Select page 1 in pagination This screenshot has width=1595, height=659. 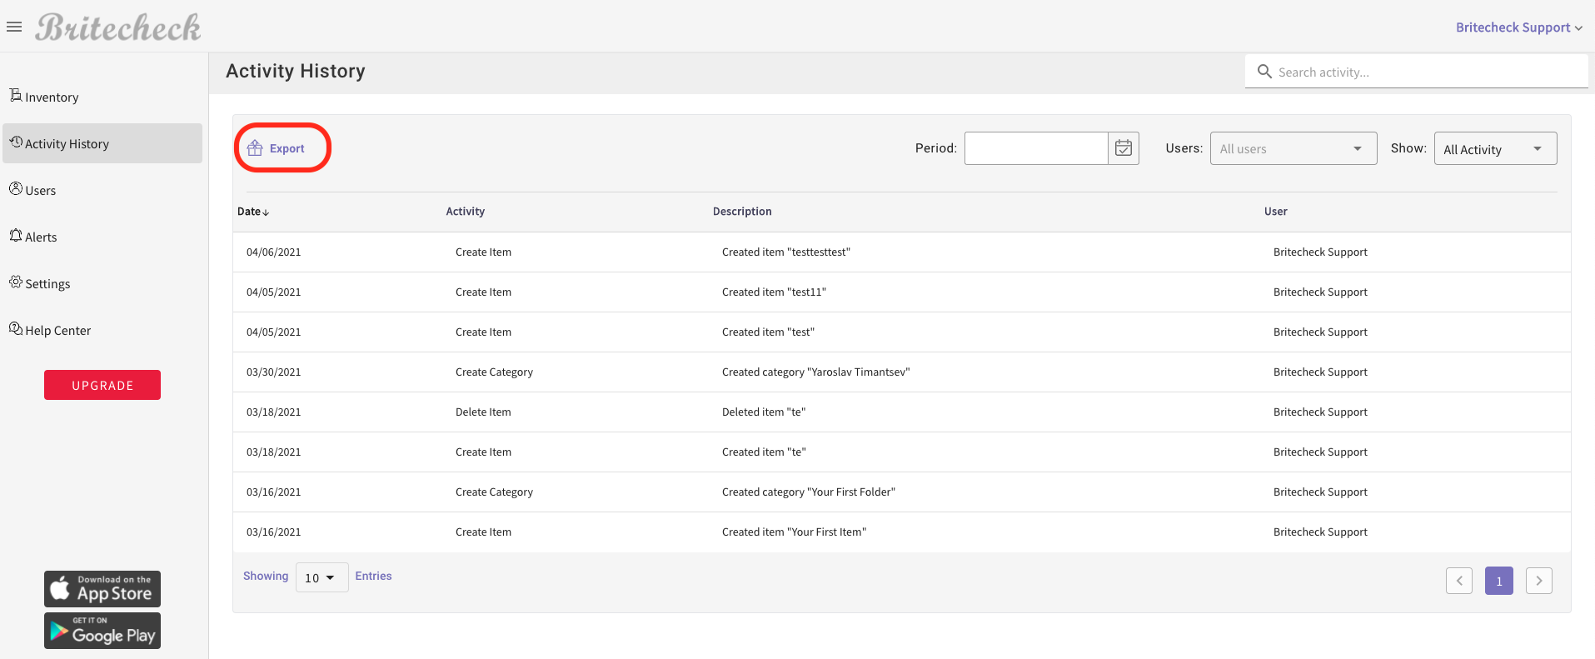point(1499,581)
